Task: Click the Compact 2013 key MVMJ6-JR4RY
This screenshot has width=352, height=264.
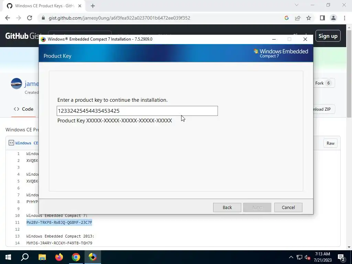Action: (x=59, y=243)
